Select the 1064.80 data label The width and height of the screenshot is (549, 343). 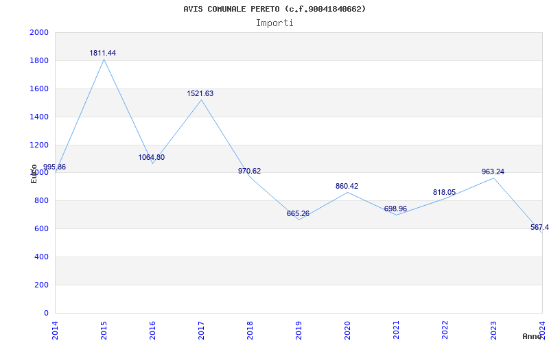click(x=151, y=158)
